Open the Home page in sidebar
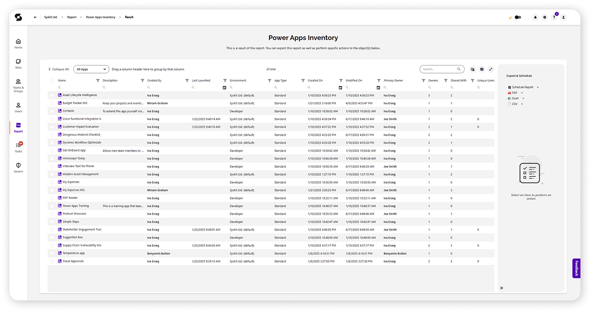The width and height of the screenshot is (592, 312). coord(18,44)
